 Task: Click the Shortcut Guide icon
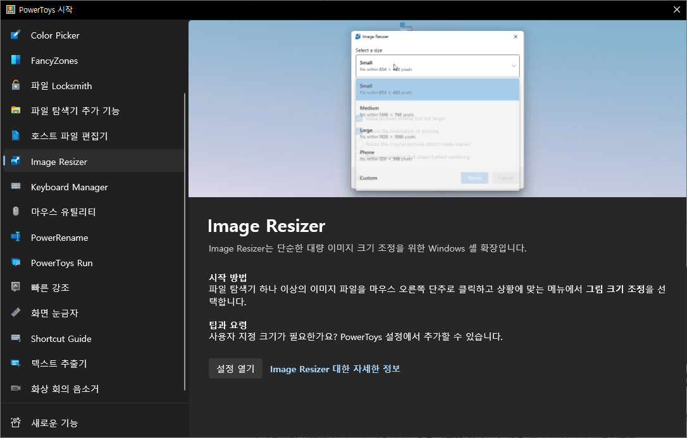(x=16, y=338)
